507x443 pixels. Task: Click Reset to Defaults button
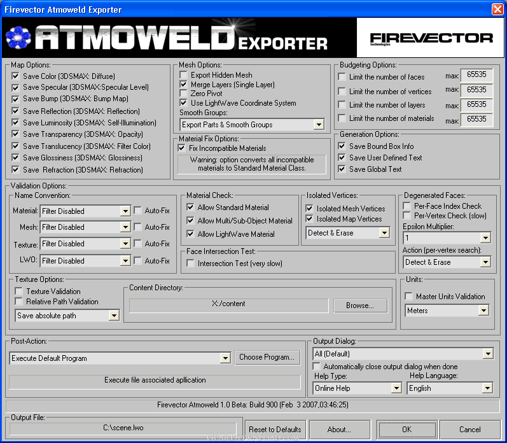(275, 430)
